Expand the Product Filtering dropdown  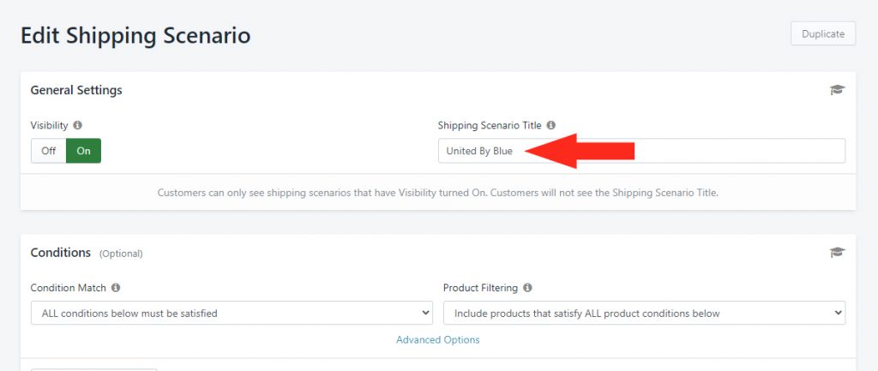(x=645, y=313)
